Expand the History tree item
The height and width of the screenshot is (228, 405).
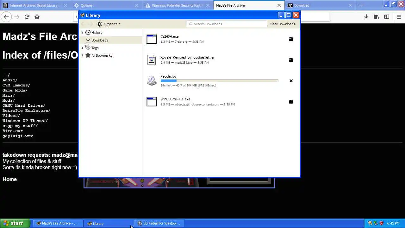pyautogui.click(x=82, y=33)
